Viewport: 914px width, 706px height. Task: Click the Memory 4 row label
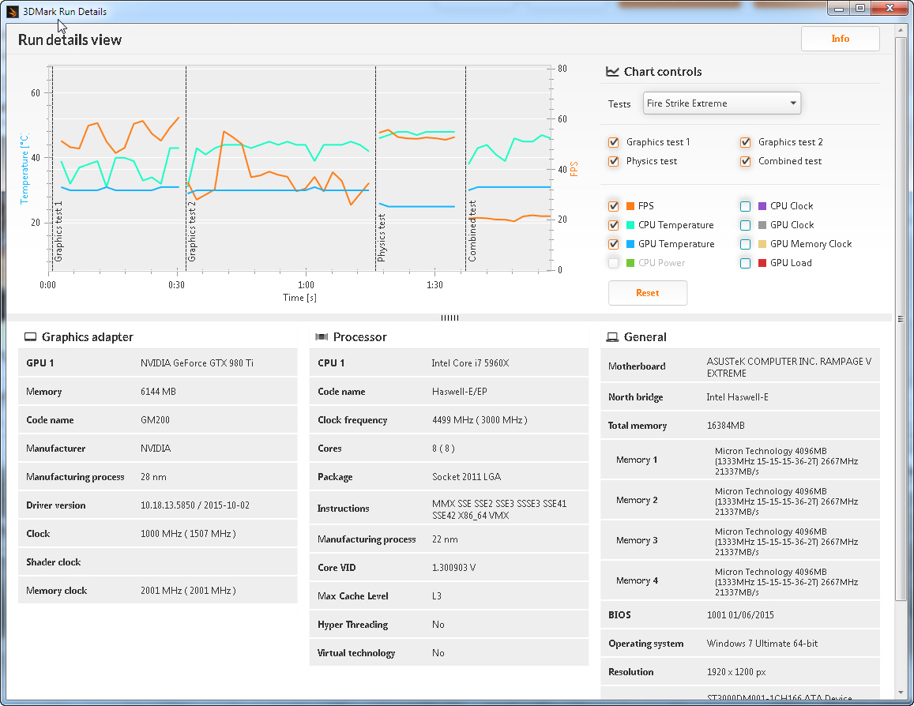pyautogui.click(x=638, y=580)
